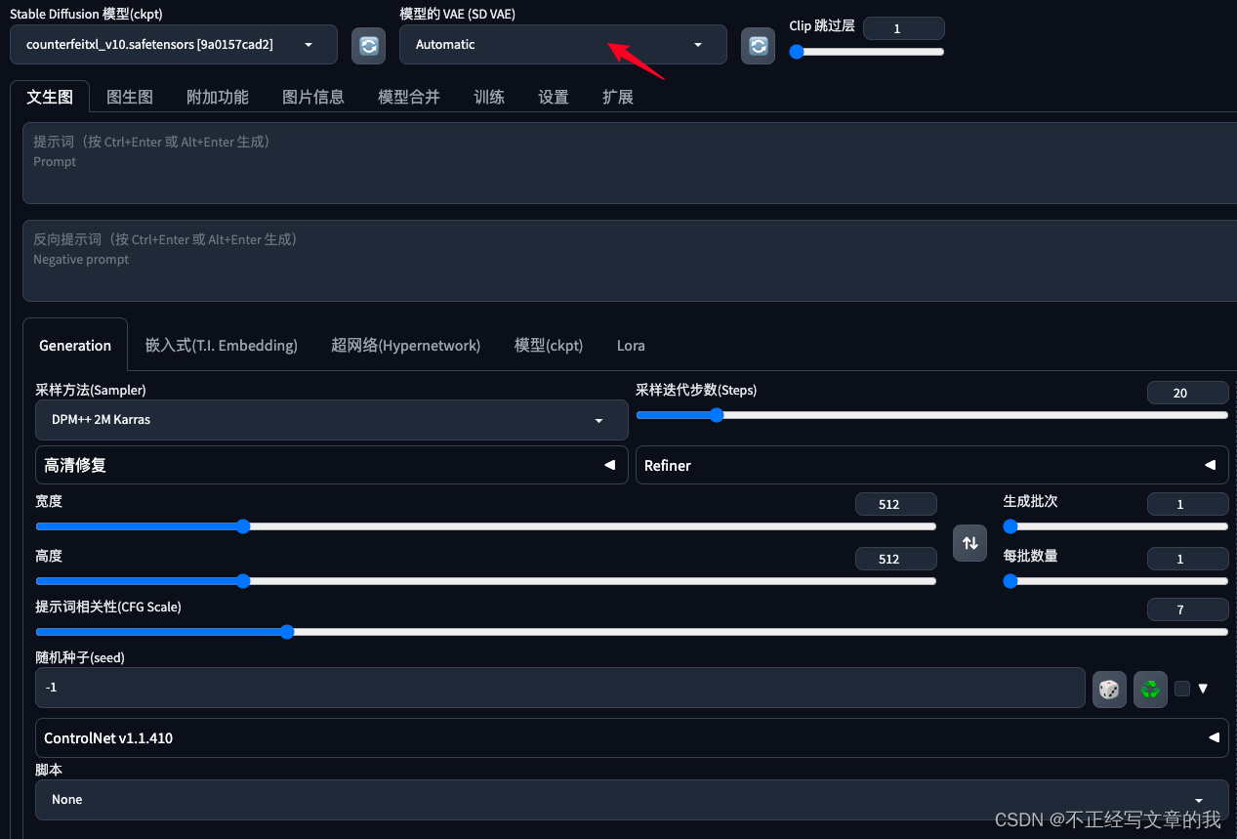Refresh the Stable Diffusion checkpoint list
The image size is (1237, 839).
[x=368, y=45]
